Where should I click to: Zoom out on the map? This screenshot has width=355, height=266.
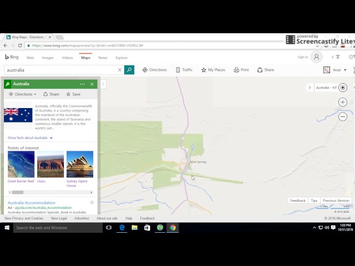point(343,117)
